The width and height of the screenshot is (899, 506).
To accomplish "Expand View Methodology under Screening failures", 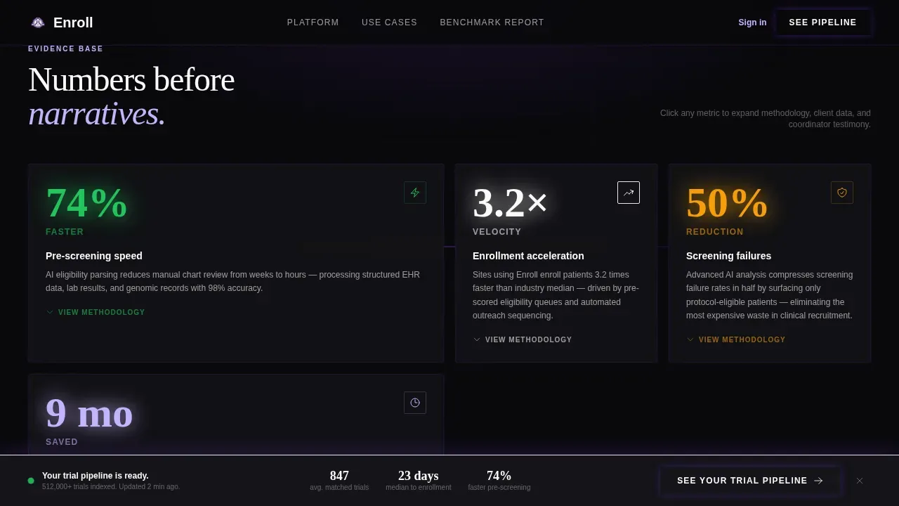I will point(736,339).
